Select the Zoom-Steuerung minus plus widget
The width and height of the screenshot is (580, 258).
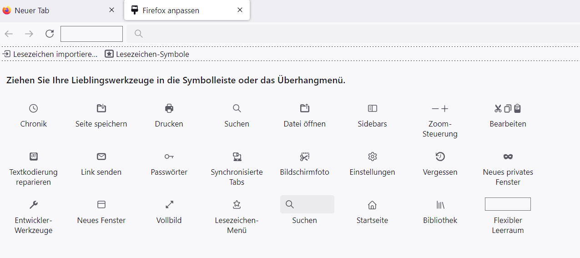tap(440, 109)
